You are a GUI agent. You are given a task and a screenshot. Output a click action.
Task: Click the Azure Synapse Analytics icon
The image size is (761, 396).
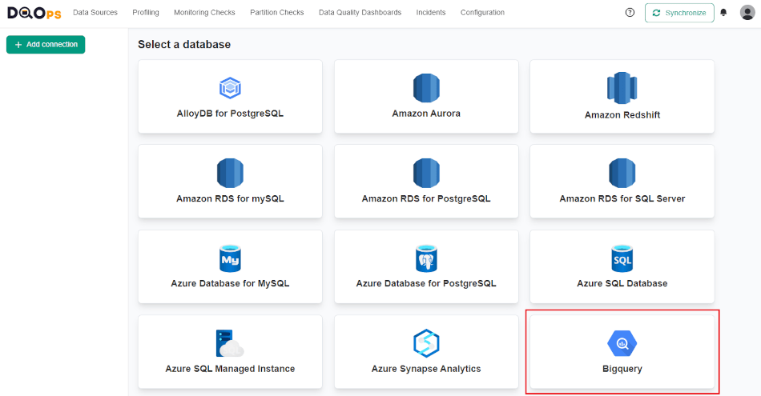426,343
